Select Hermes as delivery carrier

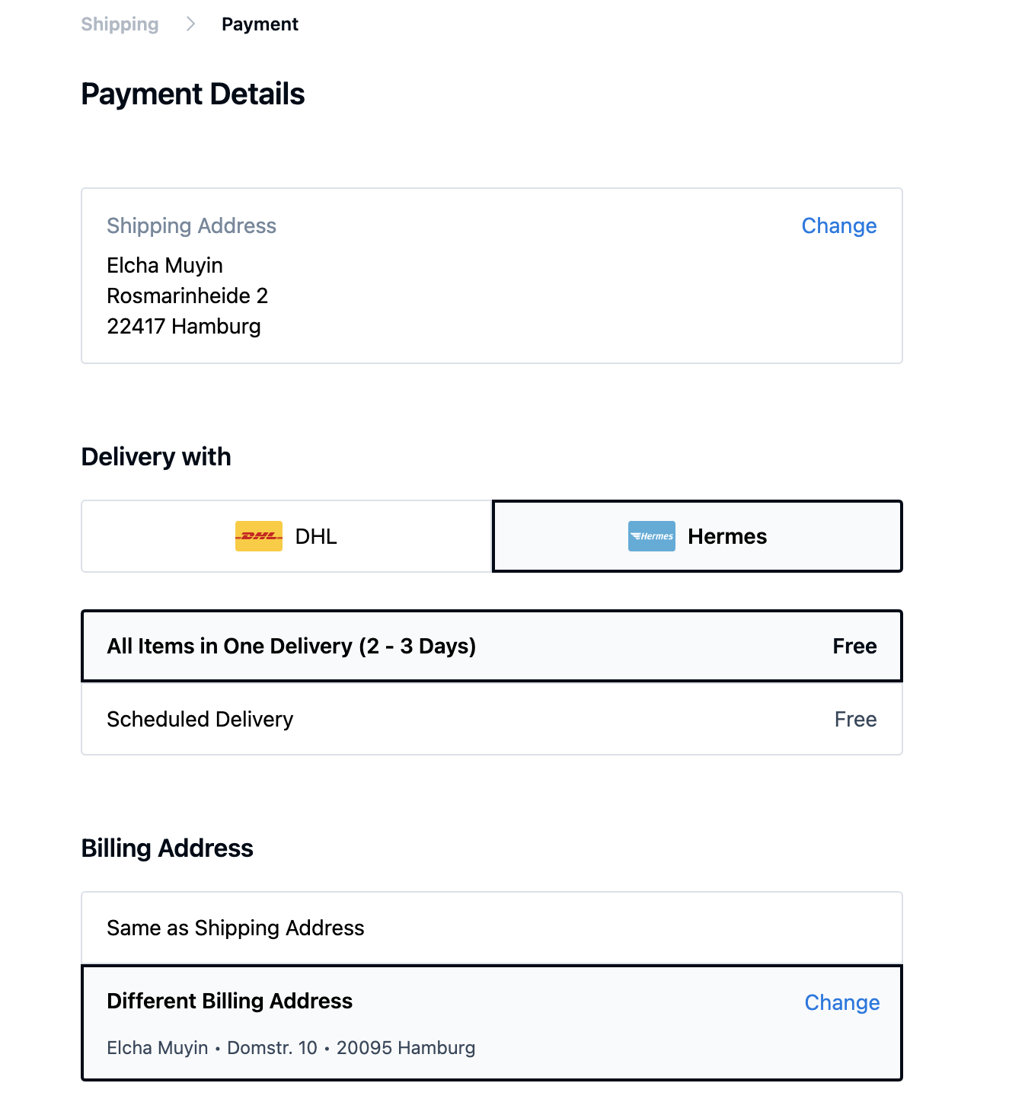(697, 536)
